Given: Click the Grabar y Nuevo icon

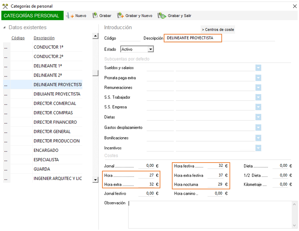Looking at the screenshot, I should click(120, 16).
